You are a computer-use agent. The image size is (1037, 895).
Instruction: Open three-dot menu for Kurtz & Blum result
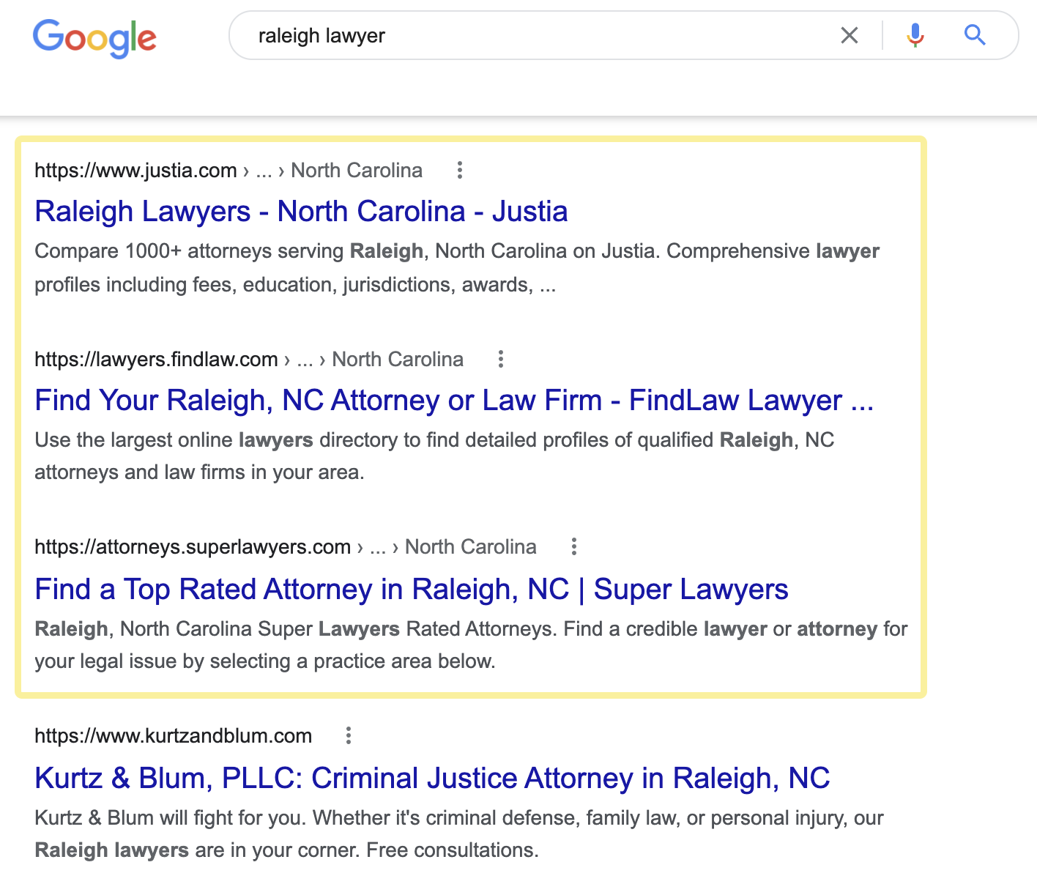[349, 736]
